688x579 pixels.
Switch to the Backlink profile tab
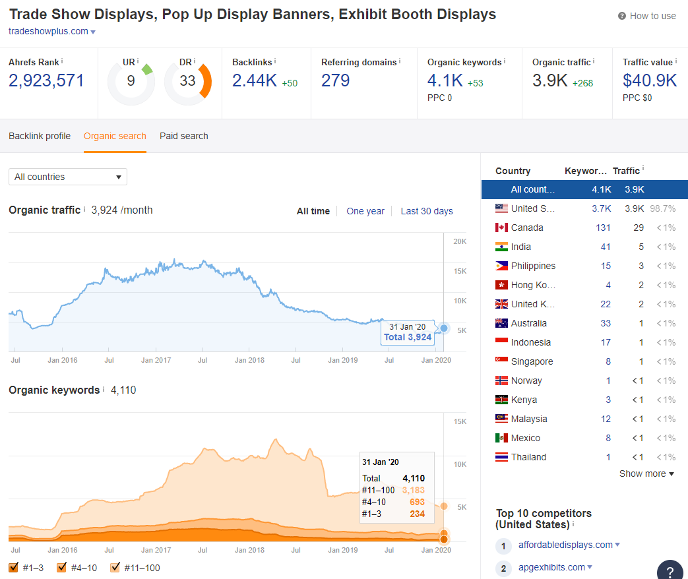point(40,136)
